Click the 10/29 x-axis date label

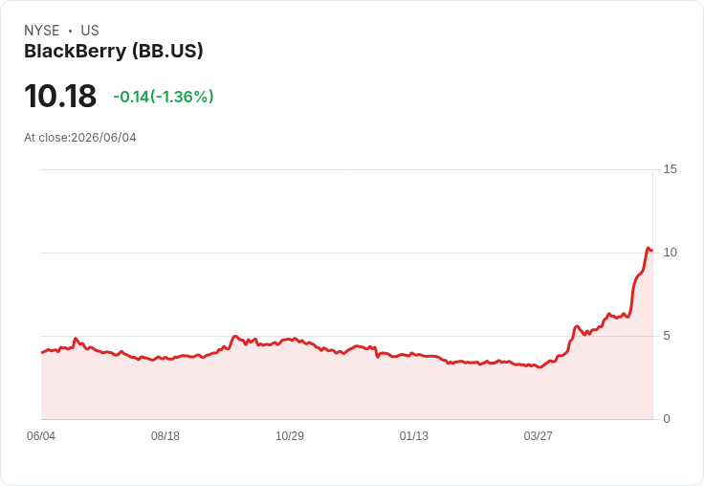[290, 435]
